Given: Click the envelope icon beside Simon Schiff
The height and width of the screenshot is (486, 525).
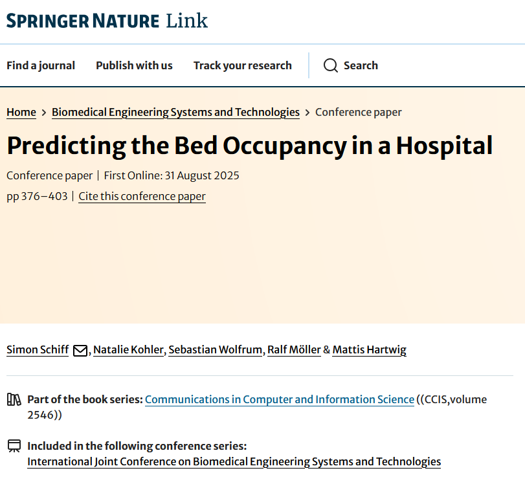Looking at the screenshot, I should (80, 351).
